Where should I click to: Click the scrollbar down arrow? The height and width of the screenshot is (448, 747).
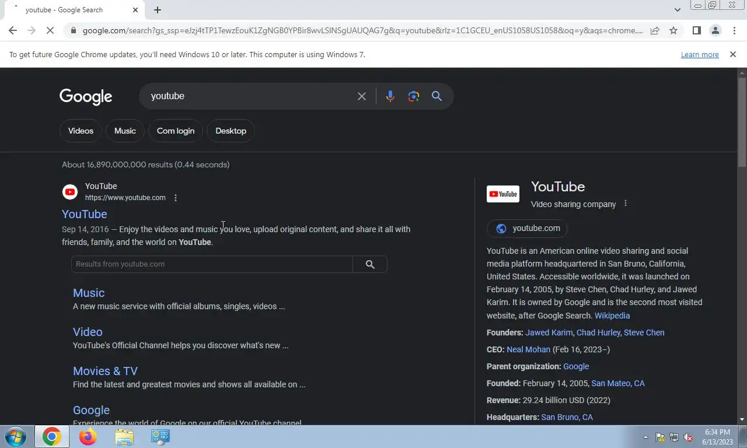pos(742,419)
